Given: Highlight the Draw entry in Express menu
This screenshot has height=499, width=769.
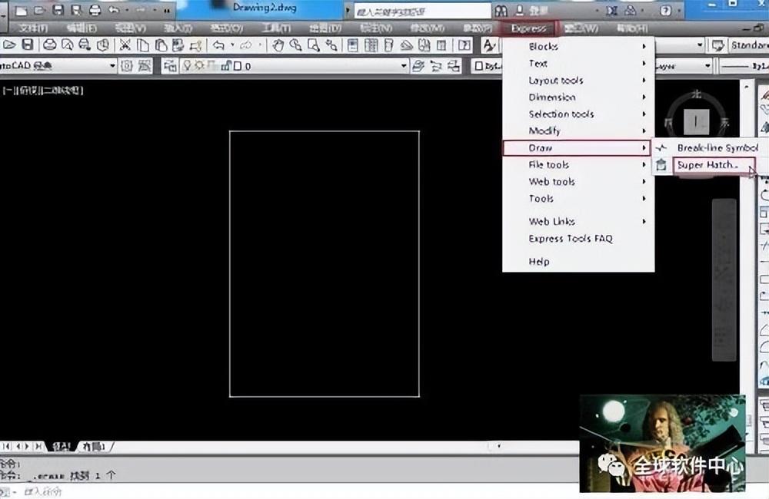Looking at the screenshot, I should [x=578, y=148].
